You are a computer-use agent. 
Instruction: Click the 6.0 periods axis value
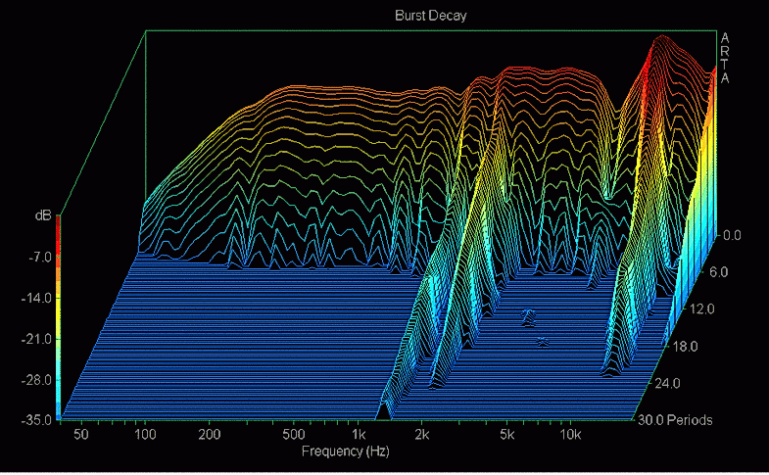(x=718, y=272)
